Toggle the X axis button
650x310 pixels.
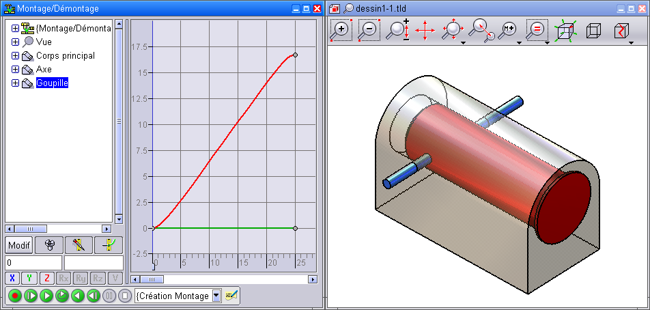pos(12,278)
